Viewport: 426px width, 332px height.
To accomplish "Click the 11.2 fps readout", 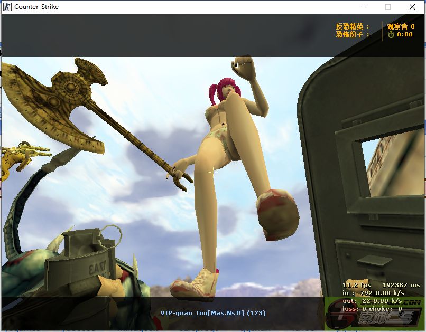I will [356, 285].
